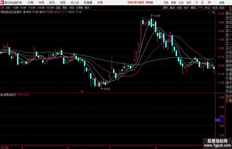Click the 叠加 overlay button
The image size is (232, 149).
172,8
